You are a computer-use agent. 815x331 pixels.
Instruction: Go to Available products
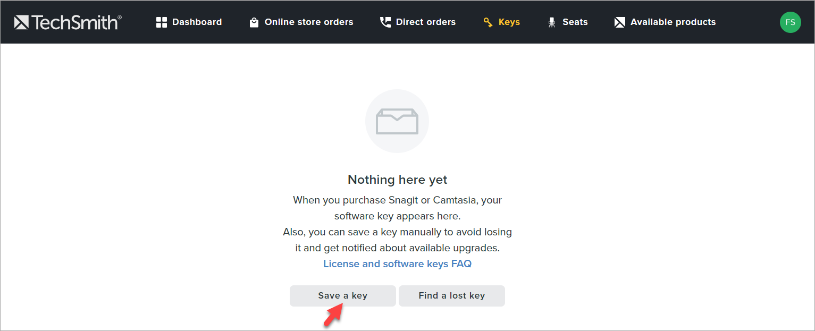point(673,22)
